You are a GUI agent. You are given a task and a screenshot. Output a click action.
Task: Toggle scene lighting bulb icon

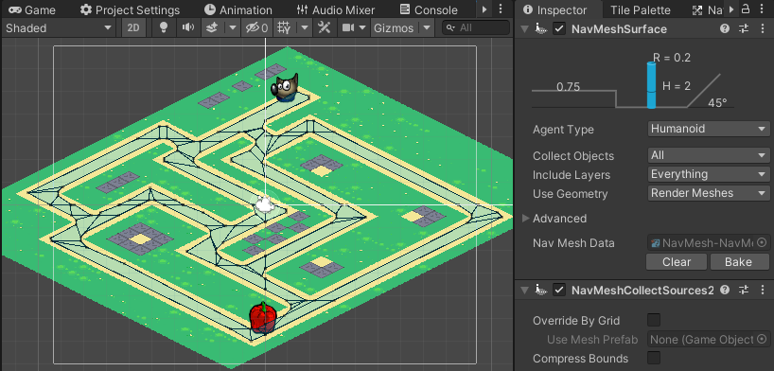pos(164,28)
